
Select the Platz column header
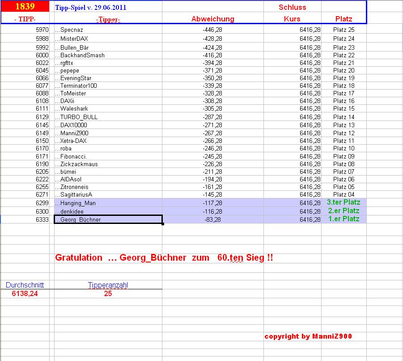(344, 19)
